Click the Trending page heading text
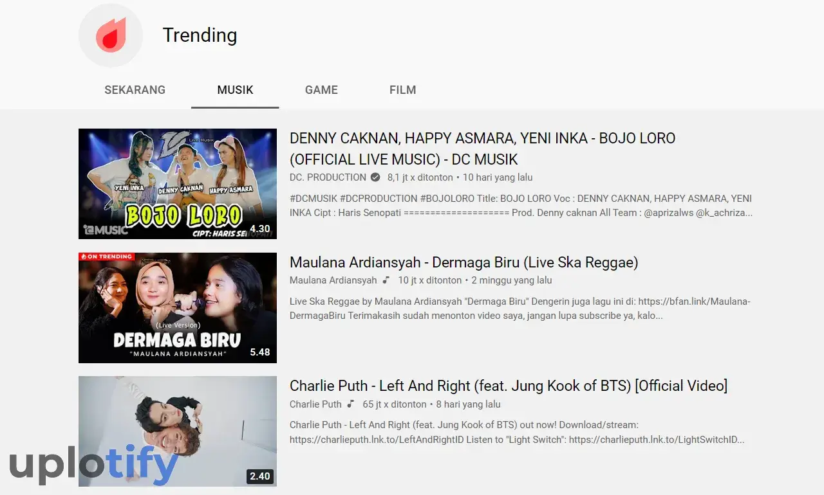The width and height of the screenshot is (824, 495). tap(200, 35)
